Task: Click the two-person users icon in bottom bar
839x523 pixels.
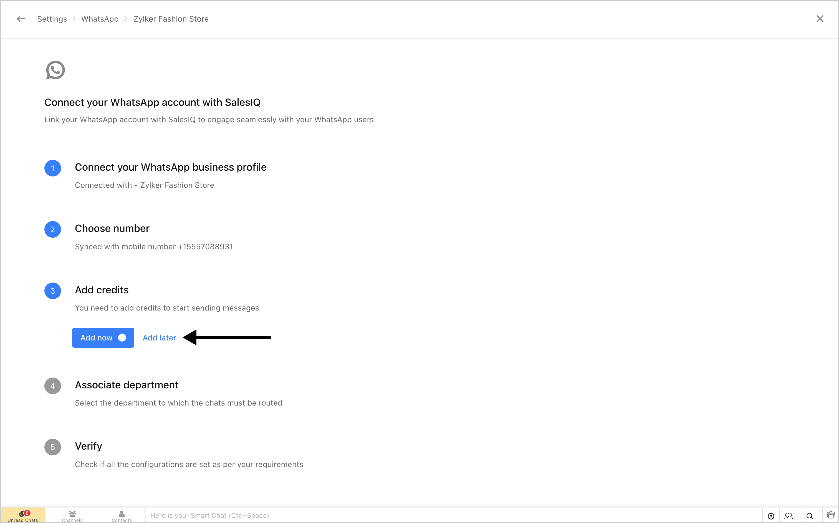Action: click(789, 516)
